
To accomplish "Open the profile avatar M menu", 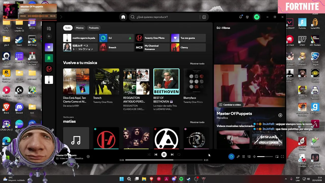I will coord(257,17).
